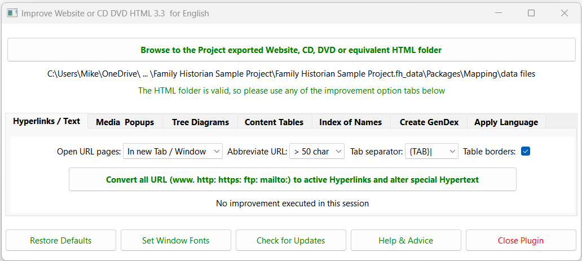Expand the Abbreviate URL dropdown

(316, 151)
